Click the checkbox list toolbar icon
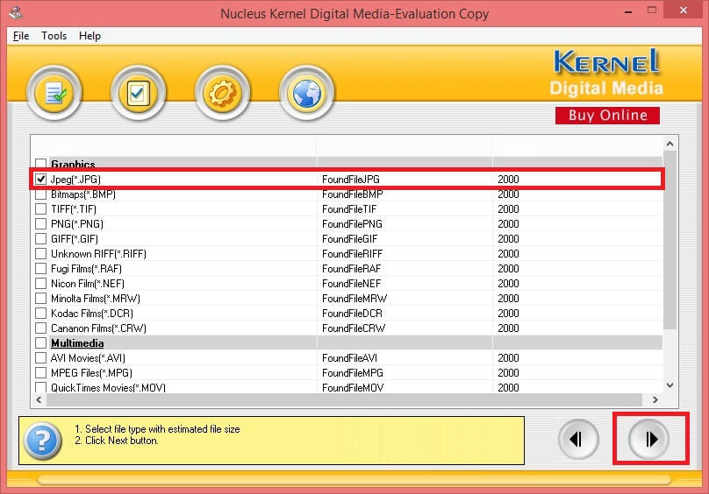Viewport: 709px width, 494px height. (138, 93)
